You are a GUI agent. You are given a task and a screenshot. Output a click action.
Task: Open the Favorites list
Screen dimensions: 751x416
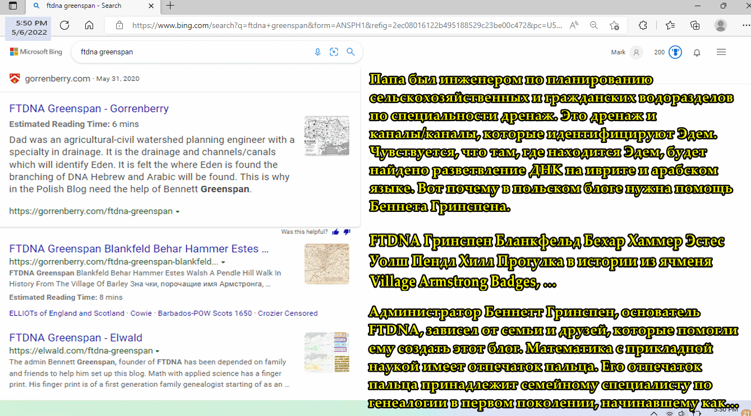[670, 25]
